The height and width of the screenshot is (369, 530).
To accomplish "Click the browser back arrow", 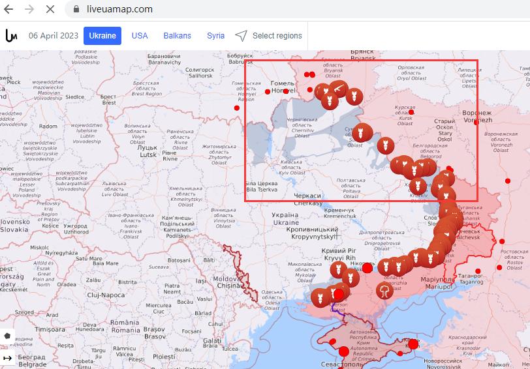I will coord(9,9).
